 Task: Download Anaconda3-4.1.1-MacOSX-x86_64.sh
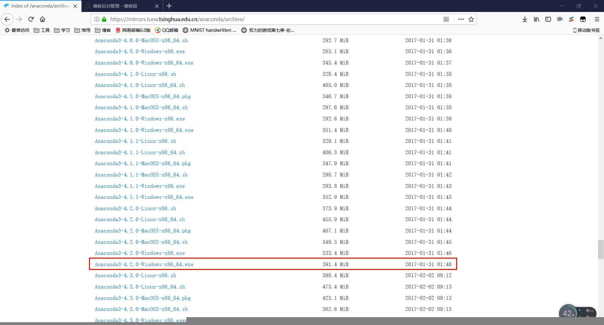[141, 175]
